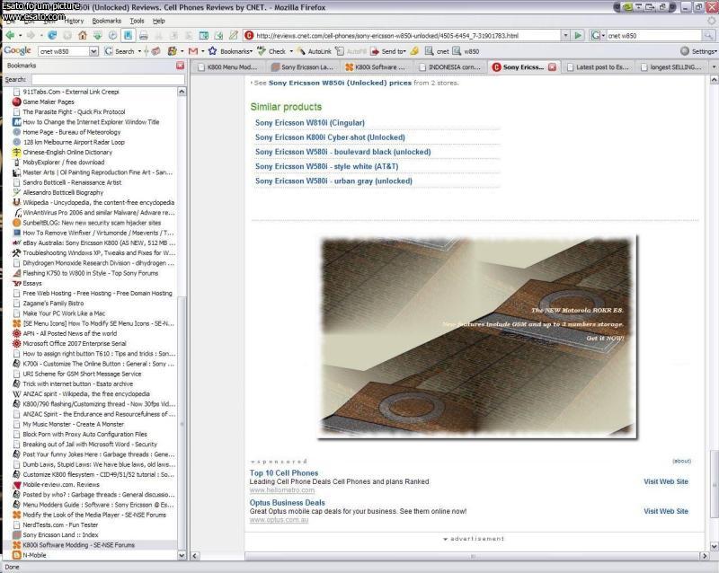The height and width of the screenshot is (573, 719).
Task: Open the address bar URL dropdown
Action: pos(565,35)
